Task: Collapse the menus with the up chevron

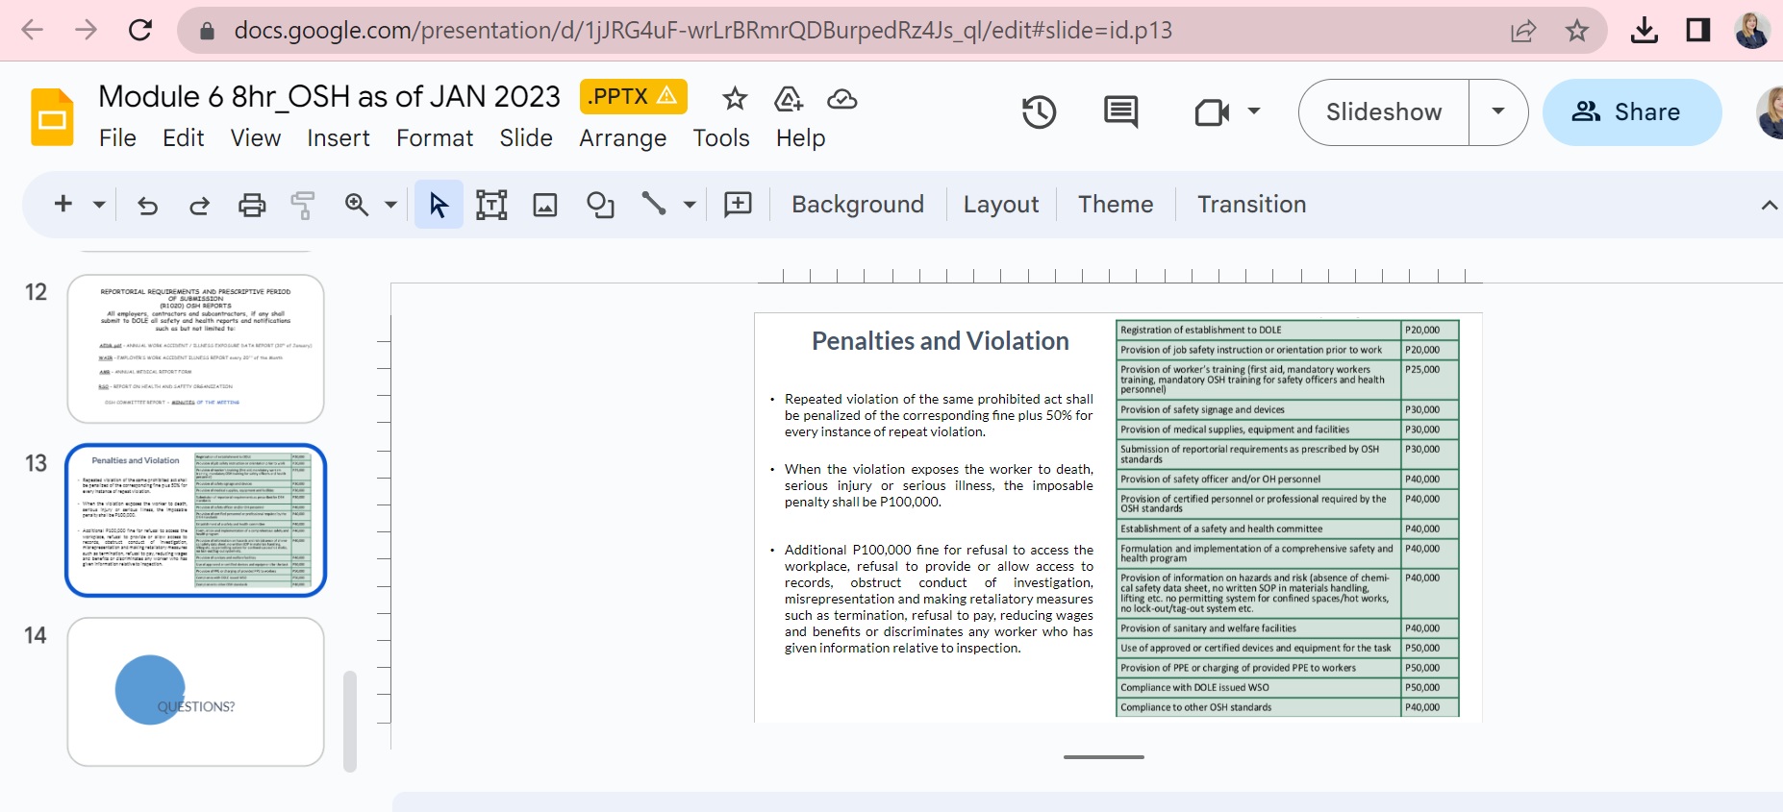Action: (1769, 205)
